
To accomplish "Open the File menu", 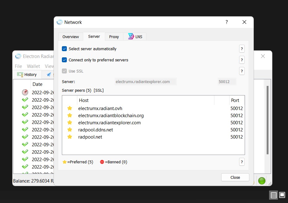I will (18, 66).
